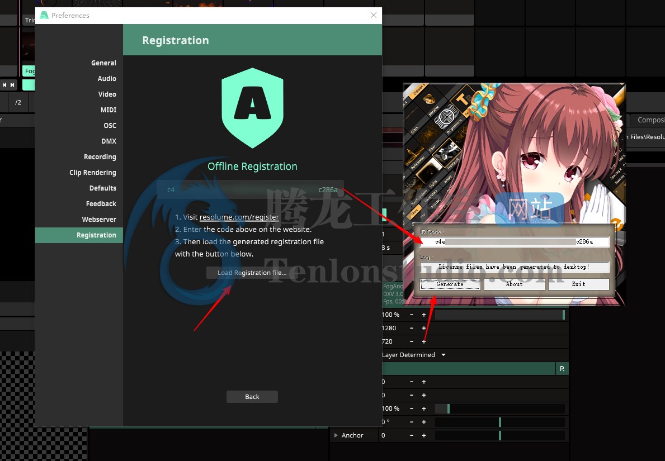
Task: Click the About button in small window
Action: [x=514, y=284]
